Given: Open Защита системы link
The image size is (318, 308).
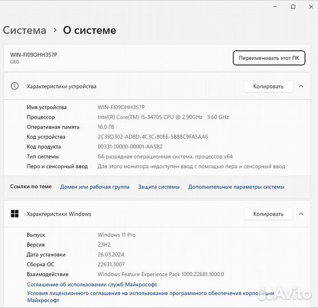Looking at the screenshot, I should [159, 187].
